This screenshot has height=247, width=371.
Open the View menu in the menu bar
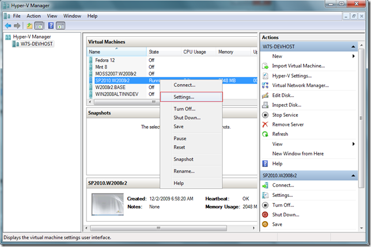click(52, 16)
